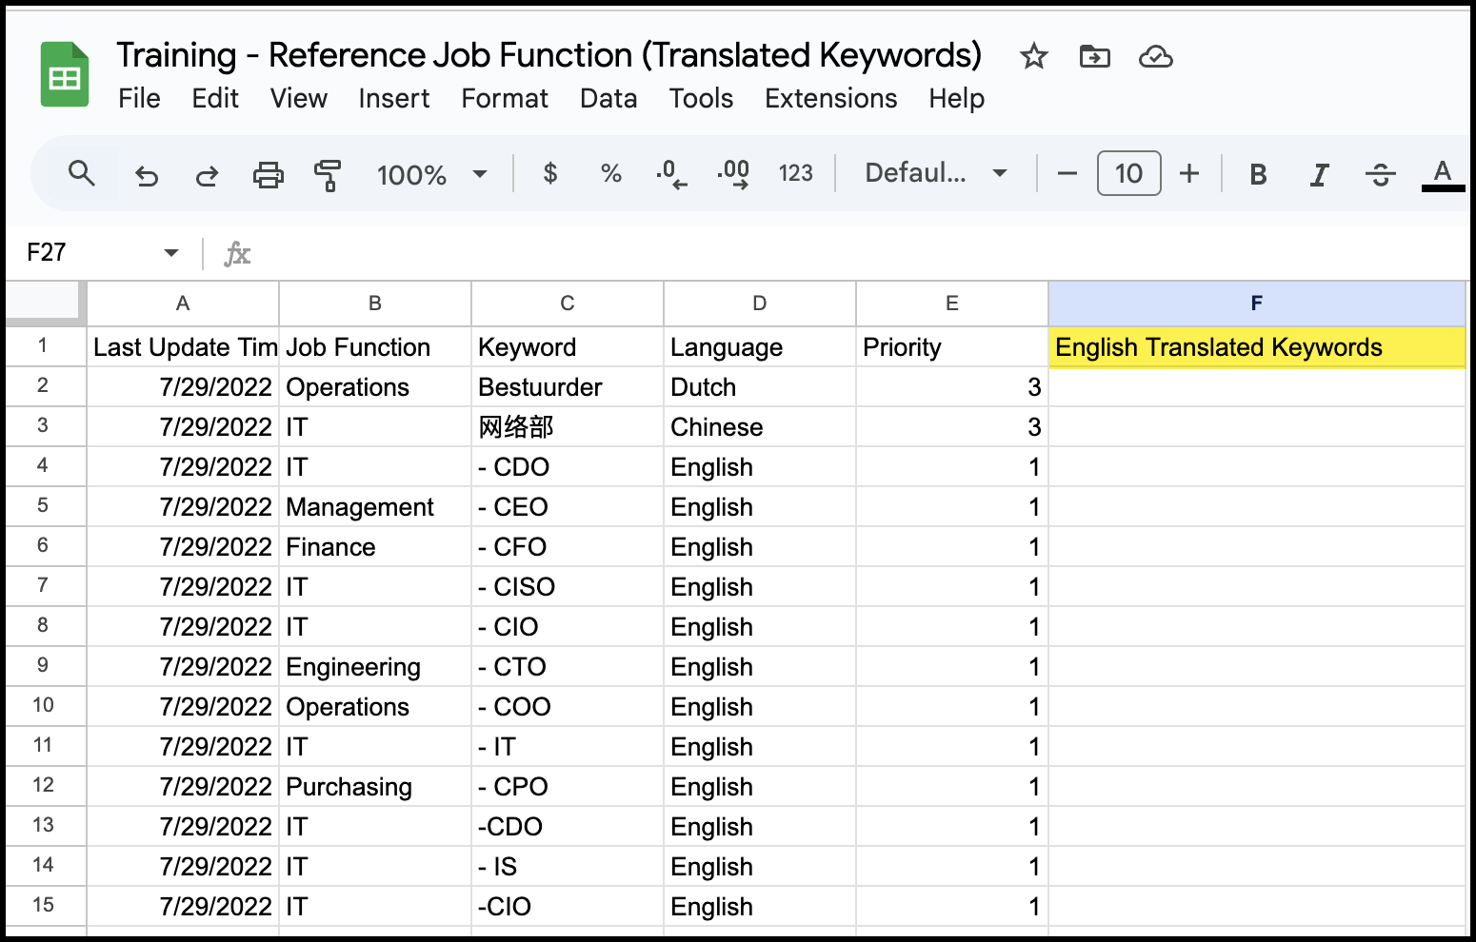Redo the last action
Viewport: 1476px width, 942px height.
coord(207,175)
